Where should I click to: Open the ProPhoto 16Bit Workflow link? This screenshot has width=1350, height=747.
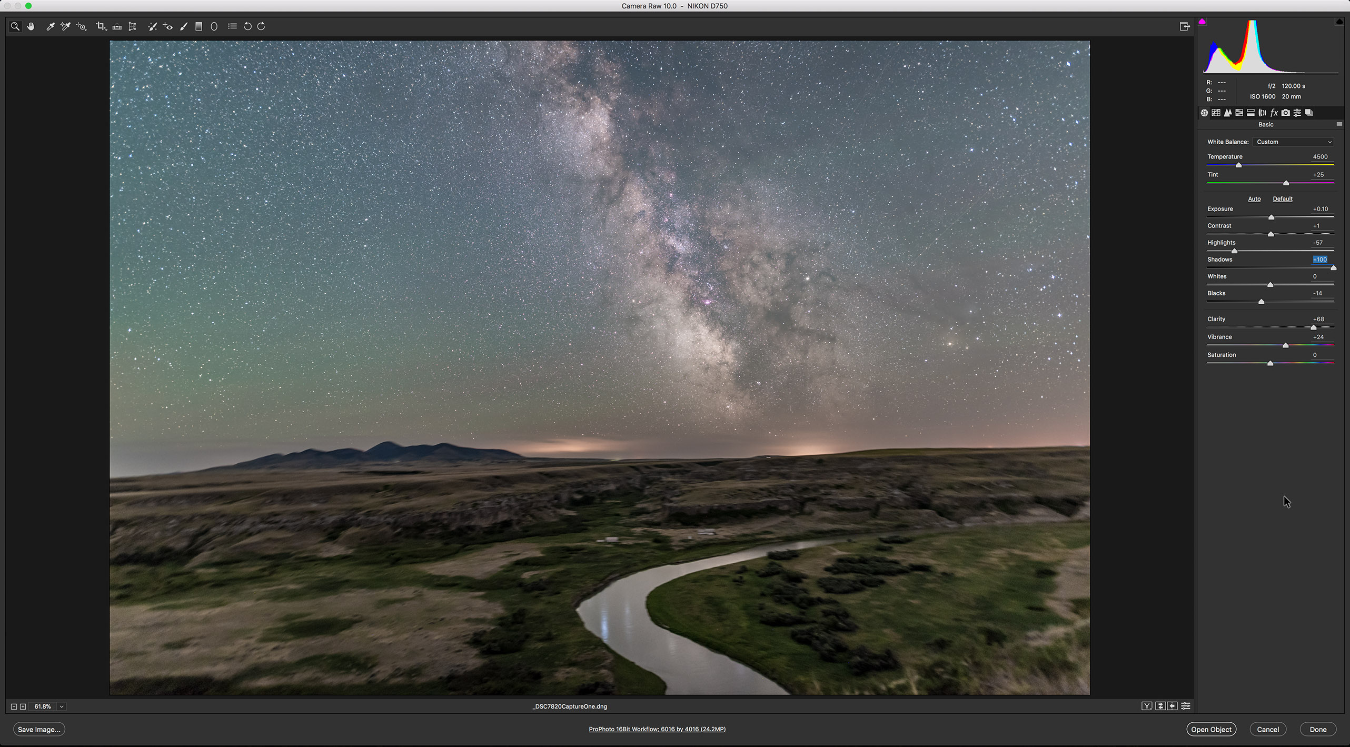(657, 729)
